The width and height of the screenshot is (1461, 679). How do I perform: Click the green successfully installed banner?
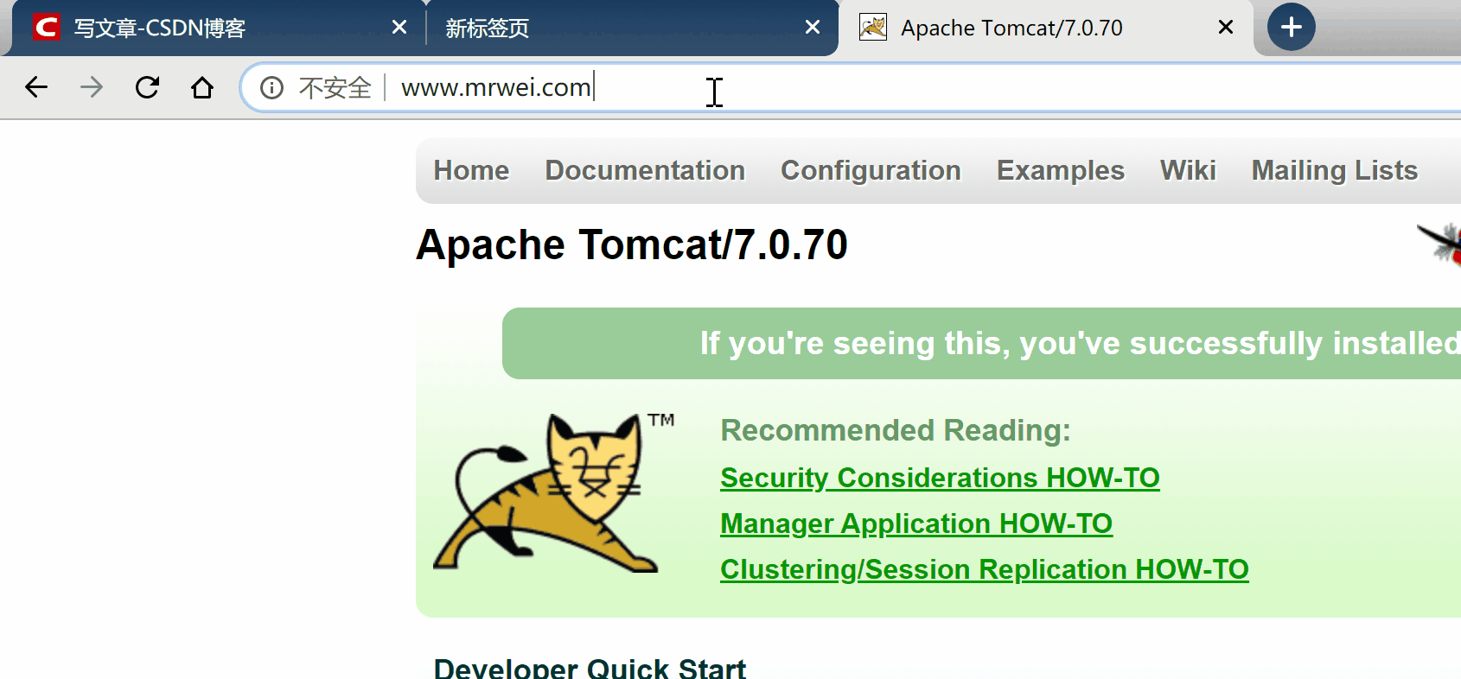[981, 343]
